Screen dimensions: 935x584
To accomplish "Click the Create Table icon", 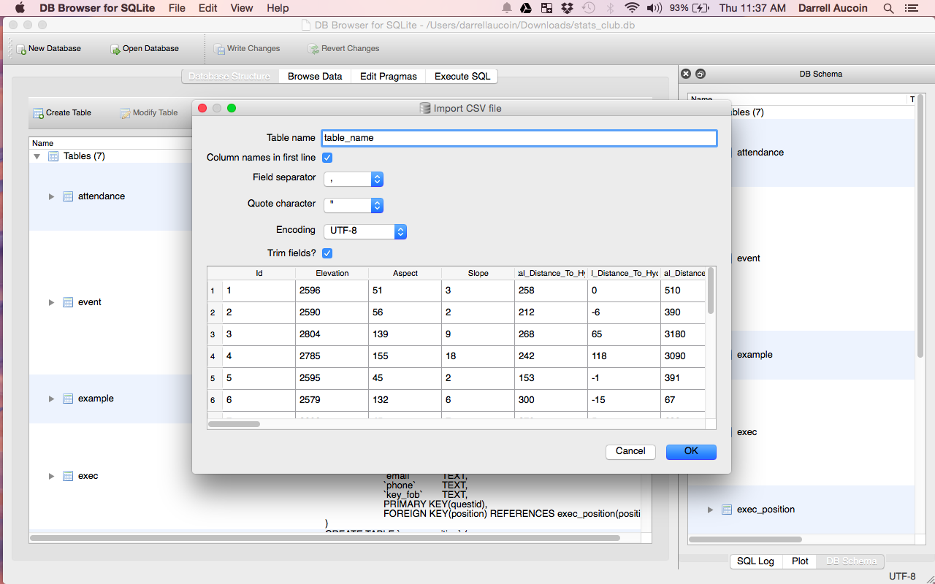I will click(38, 113).
